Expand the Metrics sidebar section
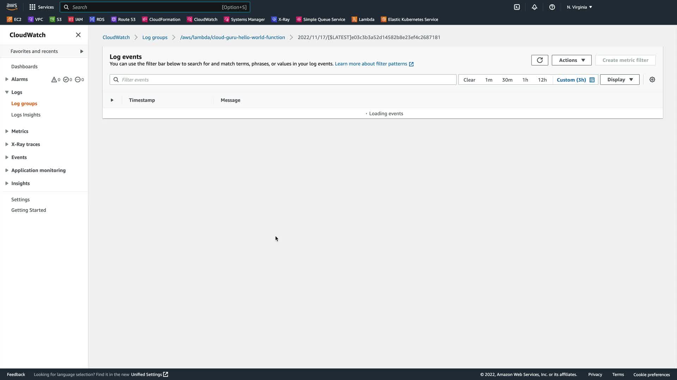The height and width of the screenshot is (380, 677). click(x=20, y=131)
